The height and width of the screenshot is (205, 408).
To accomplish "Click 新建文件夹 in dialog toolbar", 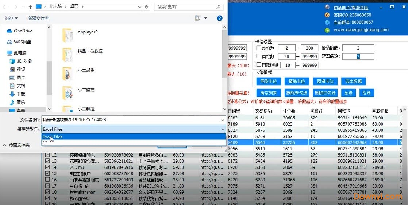I will (x=38, y=19).
